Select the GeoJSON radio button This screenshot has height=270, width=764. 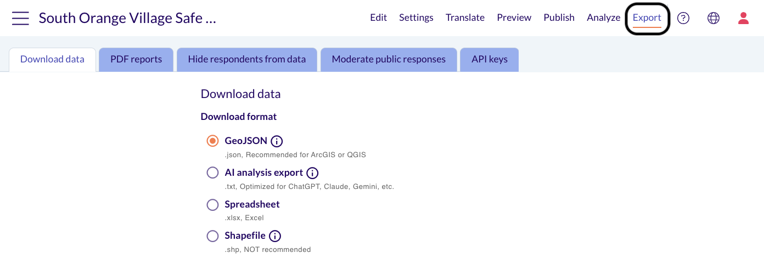(x=212, y=141)
